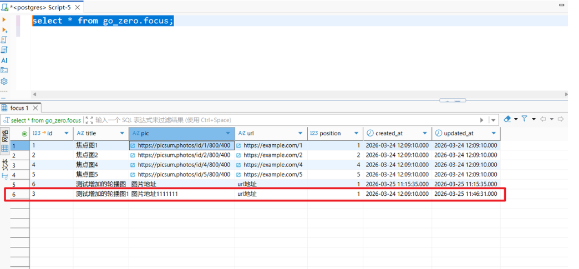Select the https://example.com/4 url cell
Screen dimensions: 579x269
click(x=271, y=165)
